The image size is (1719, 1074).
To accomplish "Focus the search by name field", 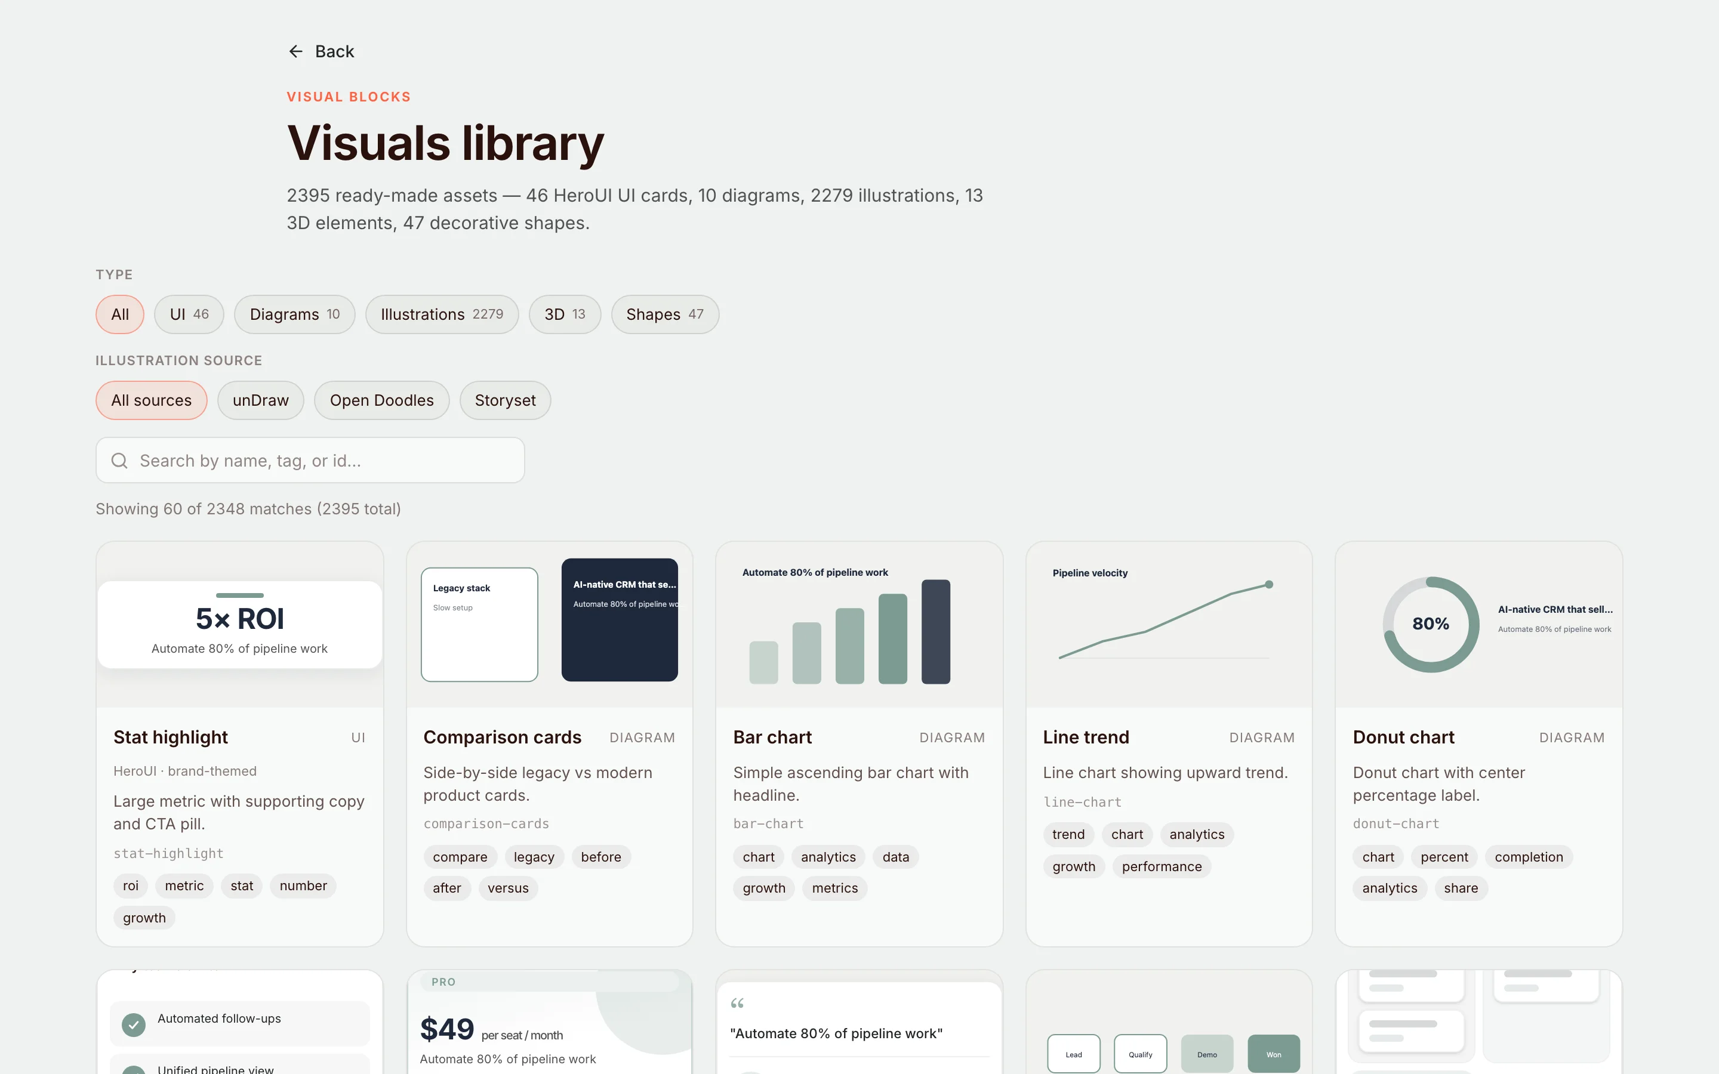I will [x=310, y=460].
